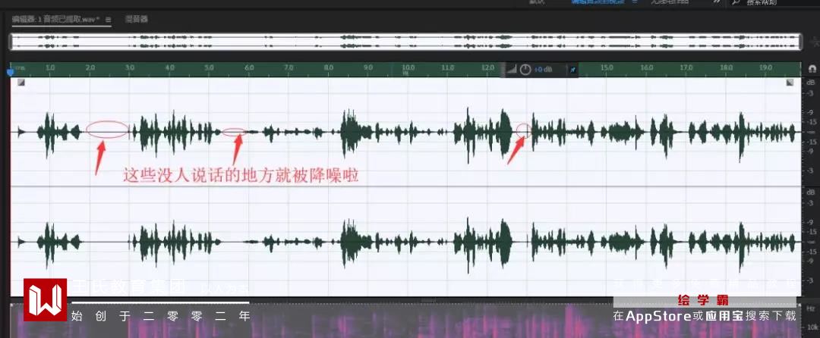
Task: Click the HUD amplitude bars icon
Action: 512,70
